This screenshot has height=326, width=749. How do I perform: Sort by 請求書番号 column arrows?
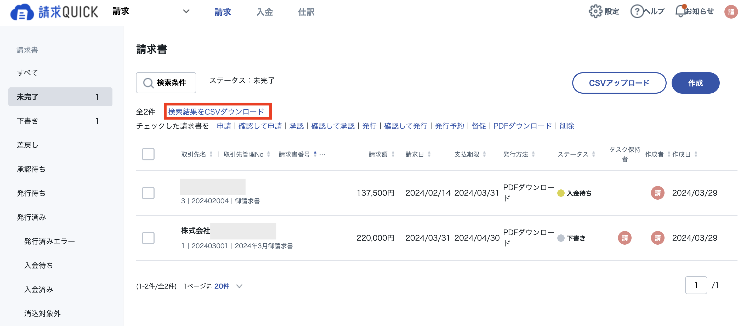tap(315, 154)
